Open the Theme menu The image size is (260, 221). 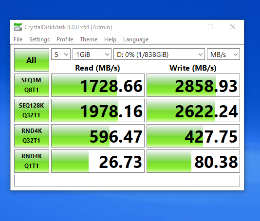pyautogui.click(x=89, y=39)
